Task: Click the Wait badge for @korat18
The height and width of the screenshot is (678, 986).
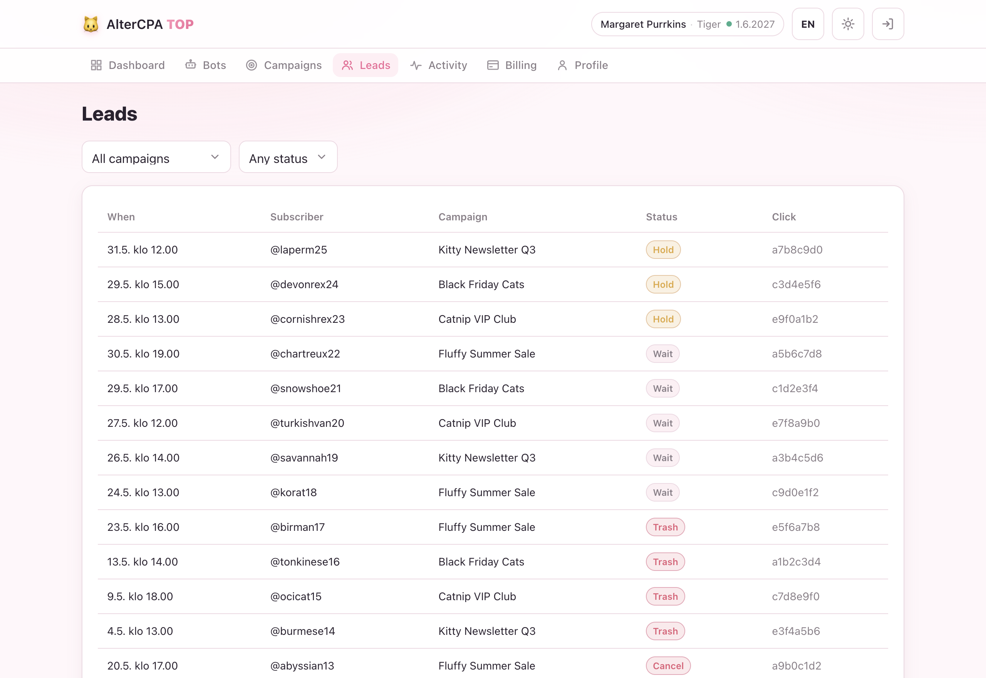Action: point(662,492)
